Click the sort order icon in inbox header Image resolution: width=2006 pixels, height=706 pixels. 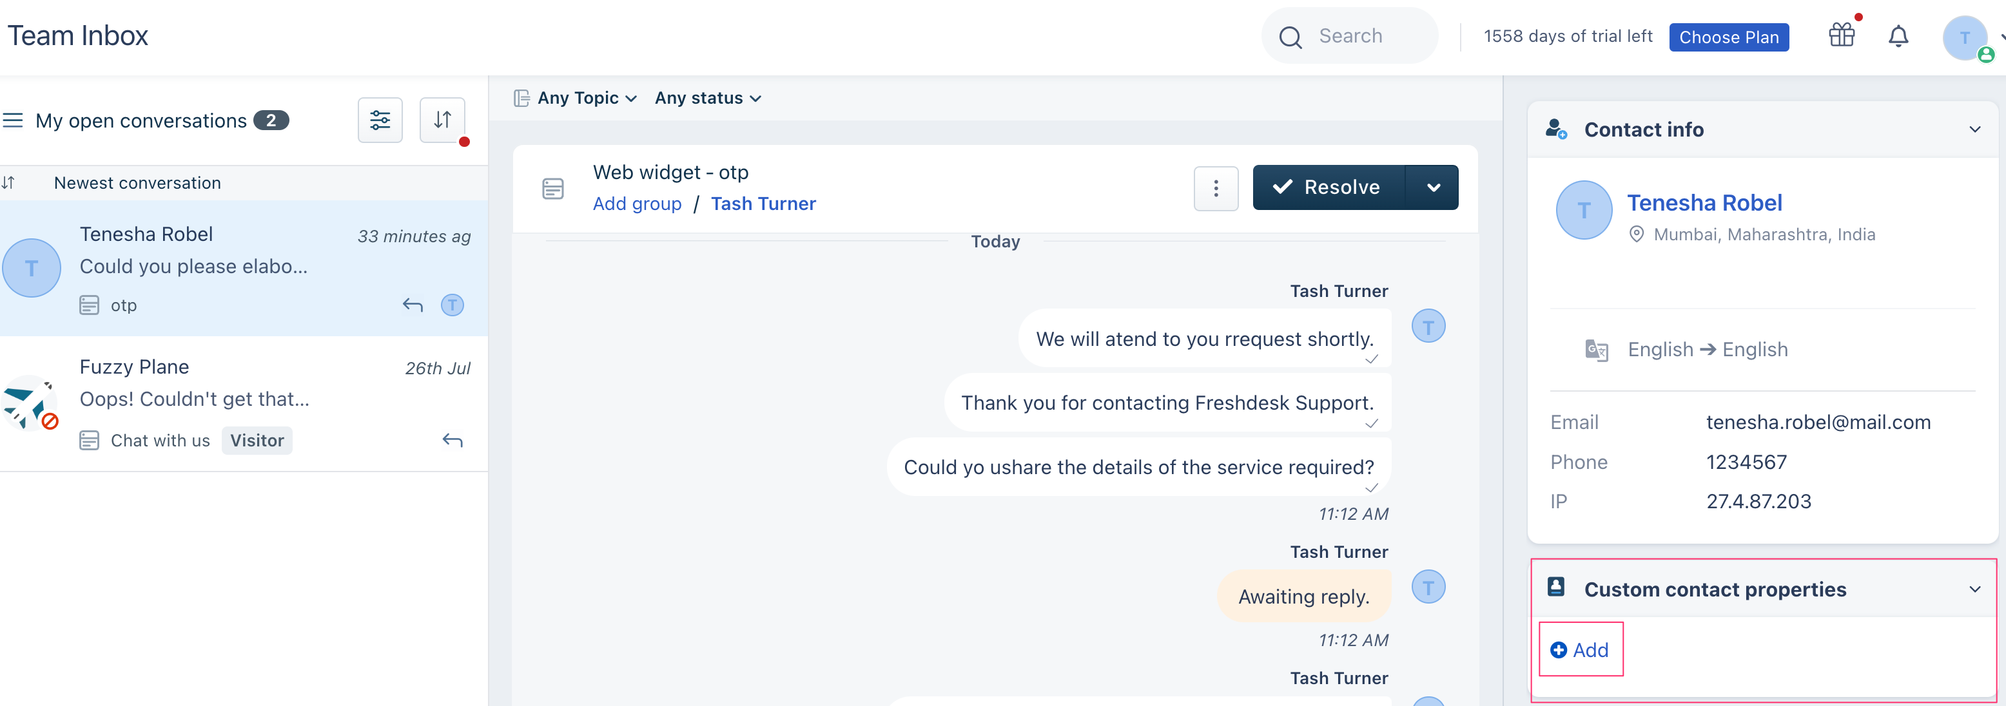click(x=442, y=120)
